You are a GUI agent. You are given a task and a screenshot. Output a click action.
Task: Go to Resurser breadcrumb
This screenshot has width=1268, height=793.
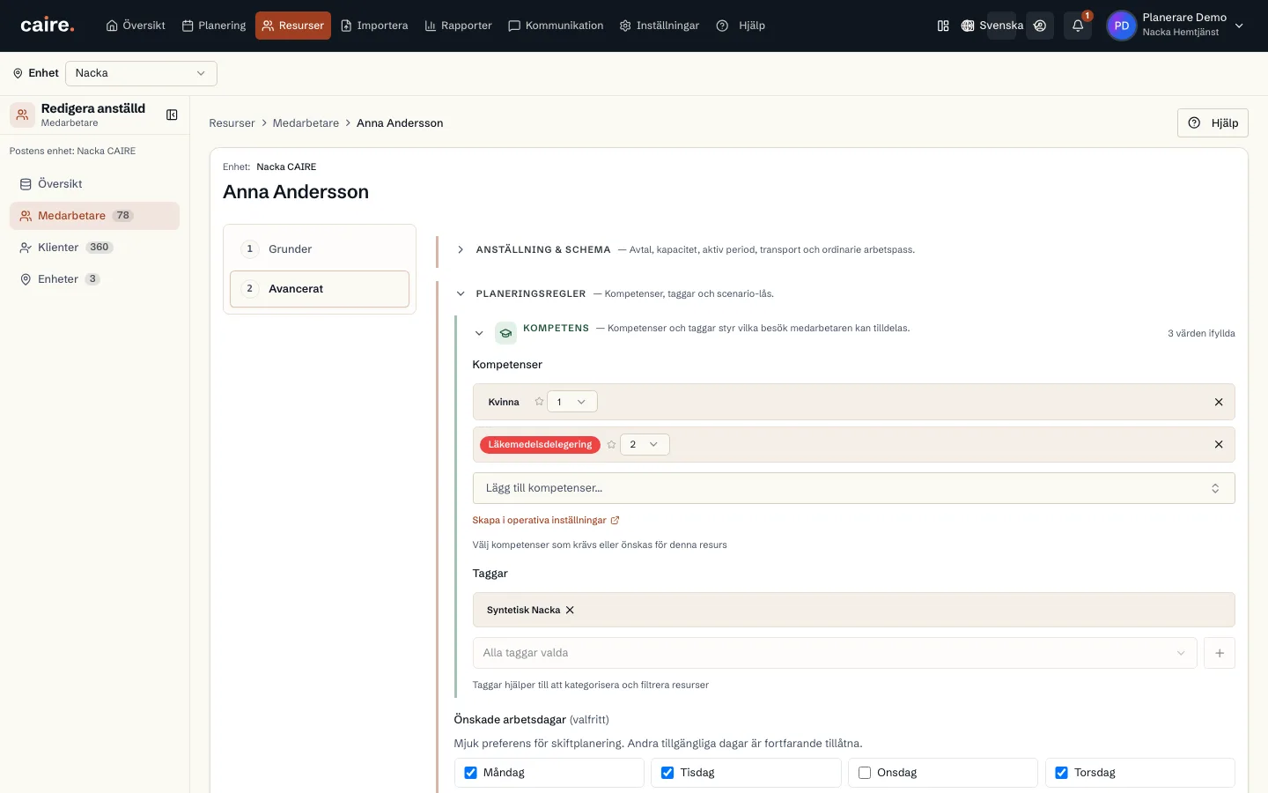coord(232,123)
